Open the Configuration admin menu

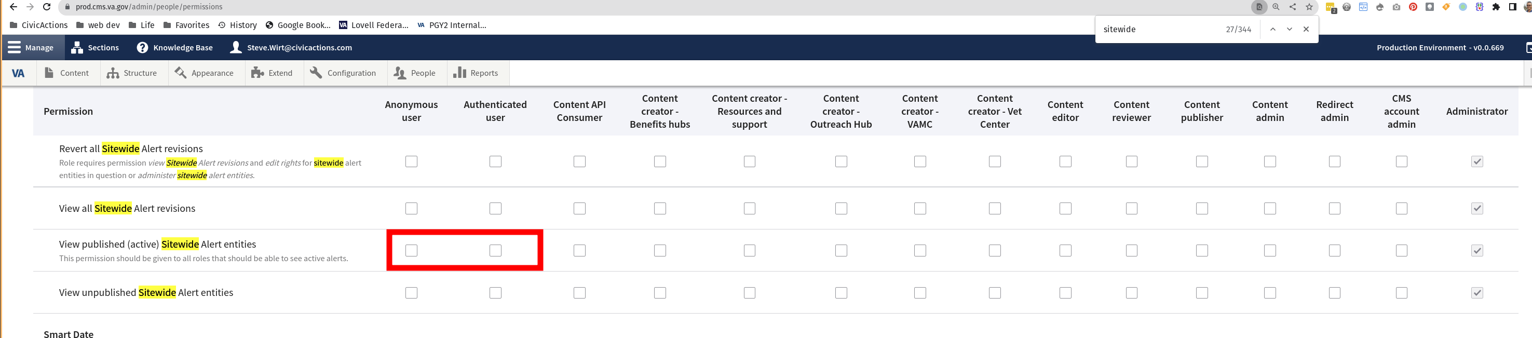tap(343, 73)
